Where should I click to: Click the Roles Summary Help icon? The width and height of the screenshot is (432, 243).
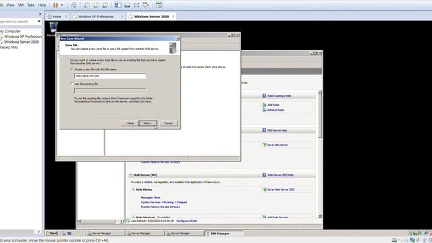point(264,96)
